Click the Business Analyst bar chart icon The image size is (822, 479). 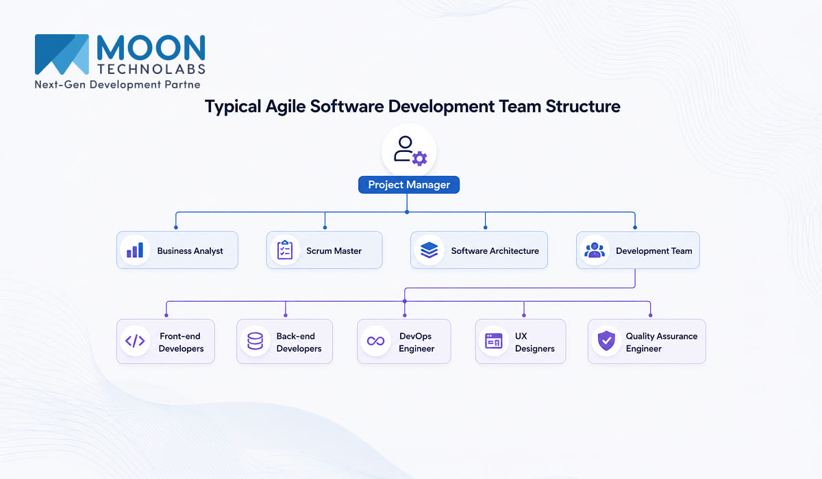tap(135, 250)
